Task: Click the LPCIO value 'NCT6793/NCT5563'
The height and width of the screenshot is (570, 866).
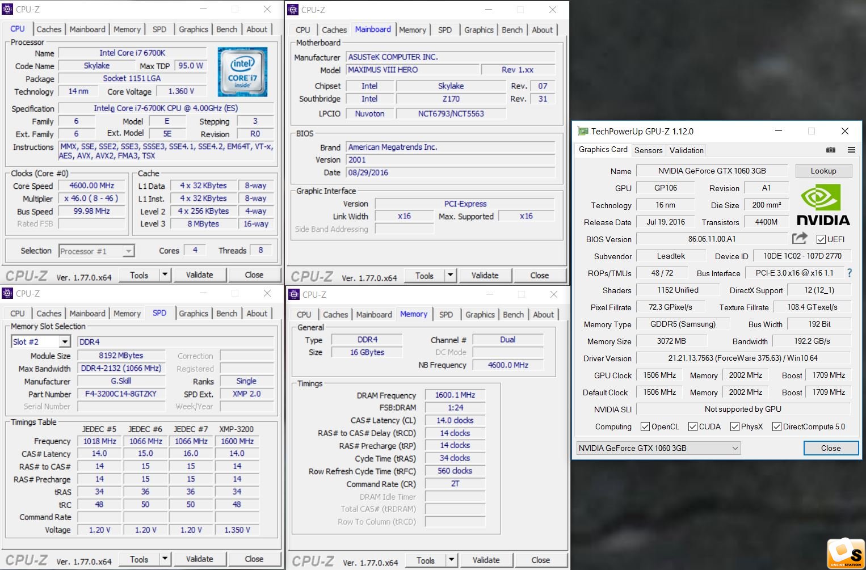Action: pyautogui.click(x=451, y=113)
